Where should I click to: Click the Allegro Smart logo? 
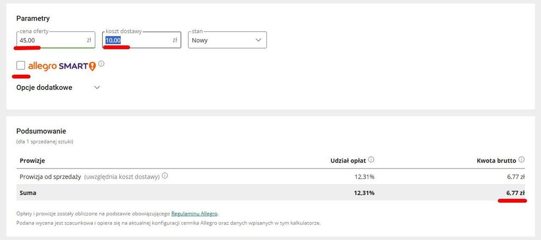(x=62, y=66)
